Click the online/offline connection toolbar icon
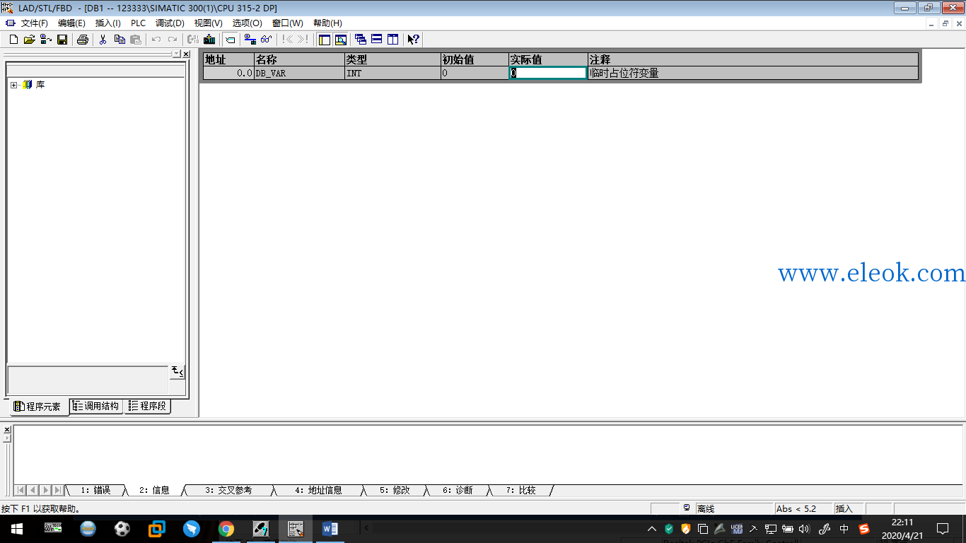Viewport: 966px width, 543px height. pos(250,40)
